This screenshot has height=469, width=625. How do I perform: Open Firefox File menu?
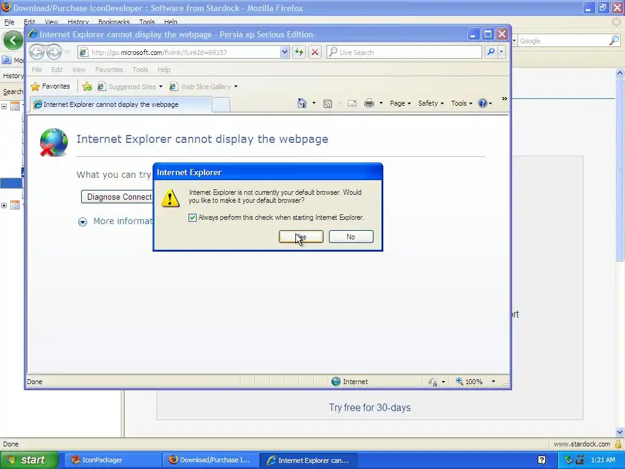[9, 22]
